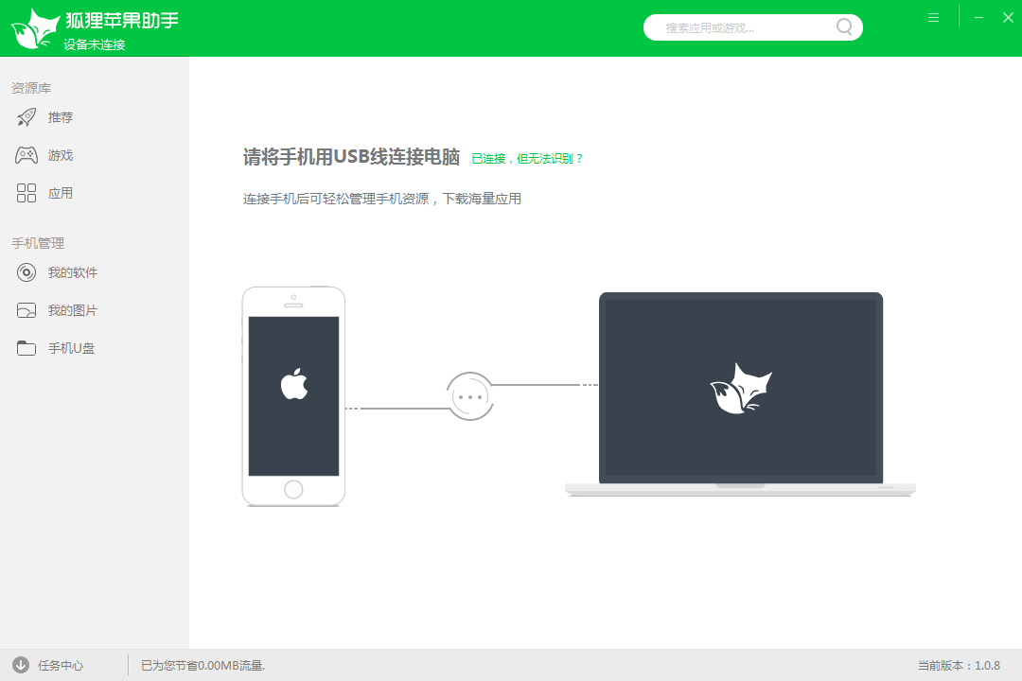This screenshot has height=681, width=1022.
Task: Click 当前版本：1.0.8 text
Action: pyautogui.click(x=959, y=665)
